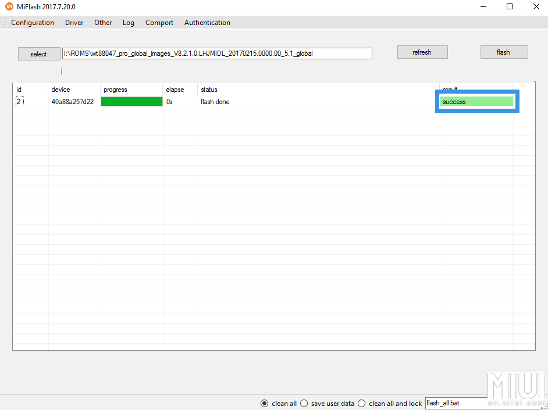Open the Configuration menu
The width and height of the screenshot is (548, 410).
pyautogui.click(x=33, y=23)
